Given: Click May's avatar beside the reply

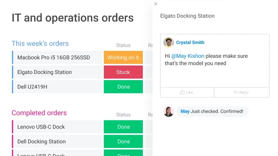Looking at the screenshot, I should click(x=168, y=111).
